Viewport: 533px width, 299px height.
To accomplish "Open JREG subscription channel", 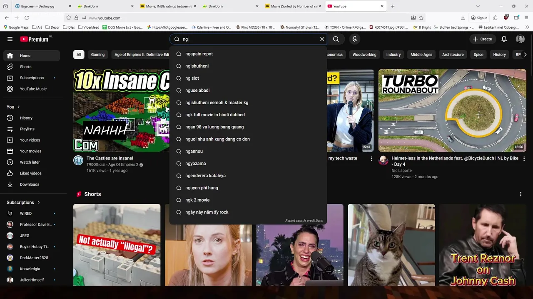I will point(32,235).
